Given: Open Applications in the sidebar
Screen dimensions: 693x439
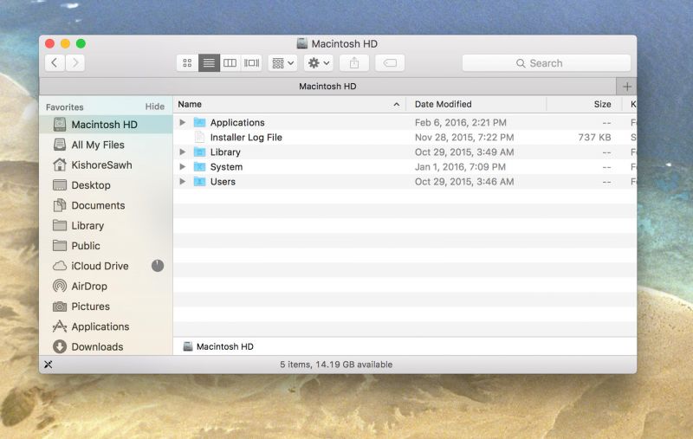Looking at the screenshot, I should coord(106,326).
